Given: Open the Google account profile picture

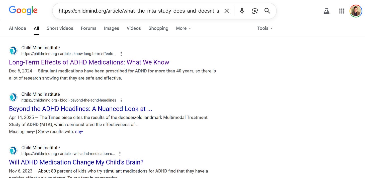Looking at the screenshot, I should (356, 11).
